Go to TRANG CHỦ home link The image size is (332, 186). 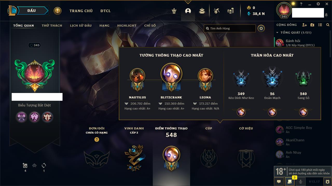(x=81, y=11)
